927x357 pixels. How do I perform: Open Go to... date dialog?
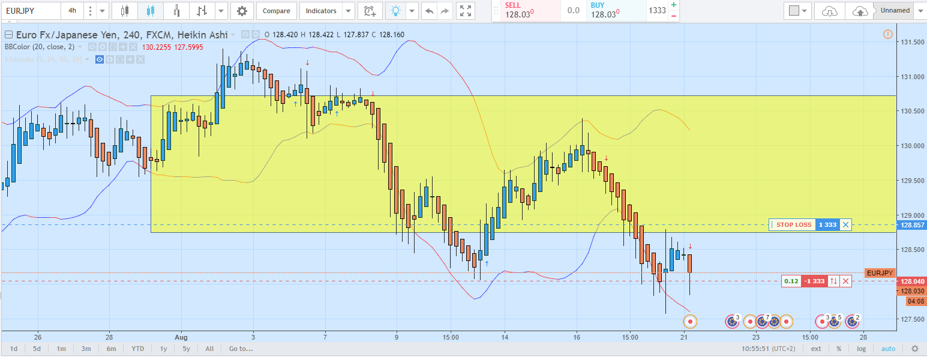pos(241,349)
